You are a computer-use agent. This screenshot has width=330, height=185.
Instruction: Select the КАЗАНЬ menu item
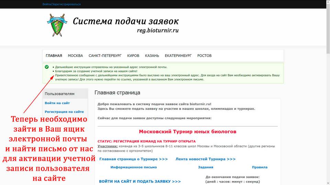pyautogui.click(x=152, y=56)
